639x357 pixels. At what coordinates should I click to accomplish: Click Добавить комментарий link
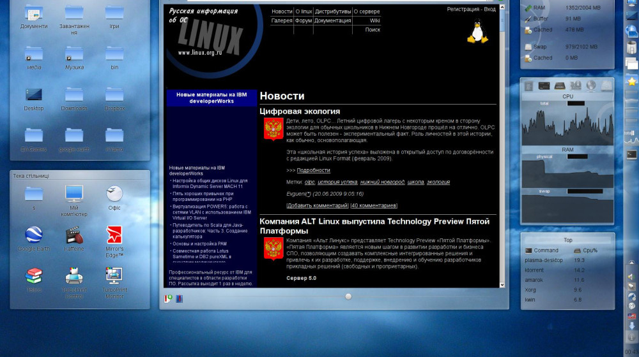[x=318, y=205]
